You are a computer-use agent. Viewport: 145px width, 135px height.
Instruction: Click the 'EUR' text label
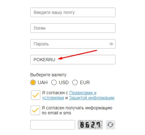point(85,82)
